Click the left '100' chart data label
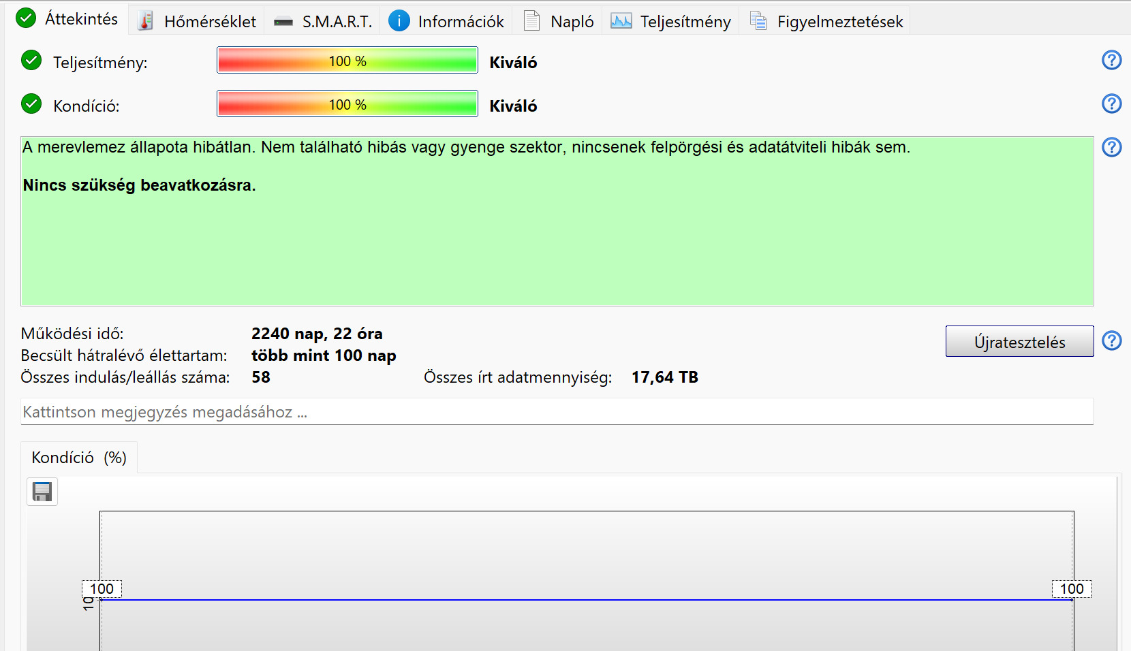 [x=102, y=589]
